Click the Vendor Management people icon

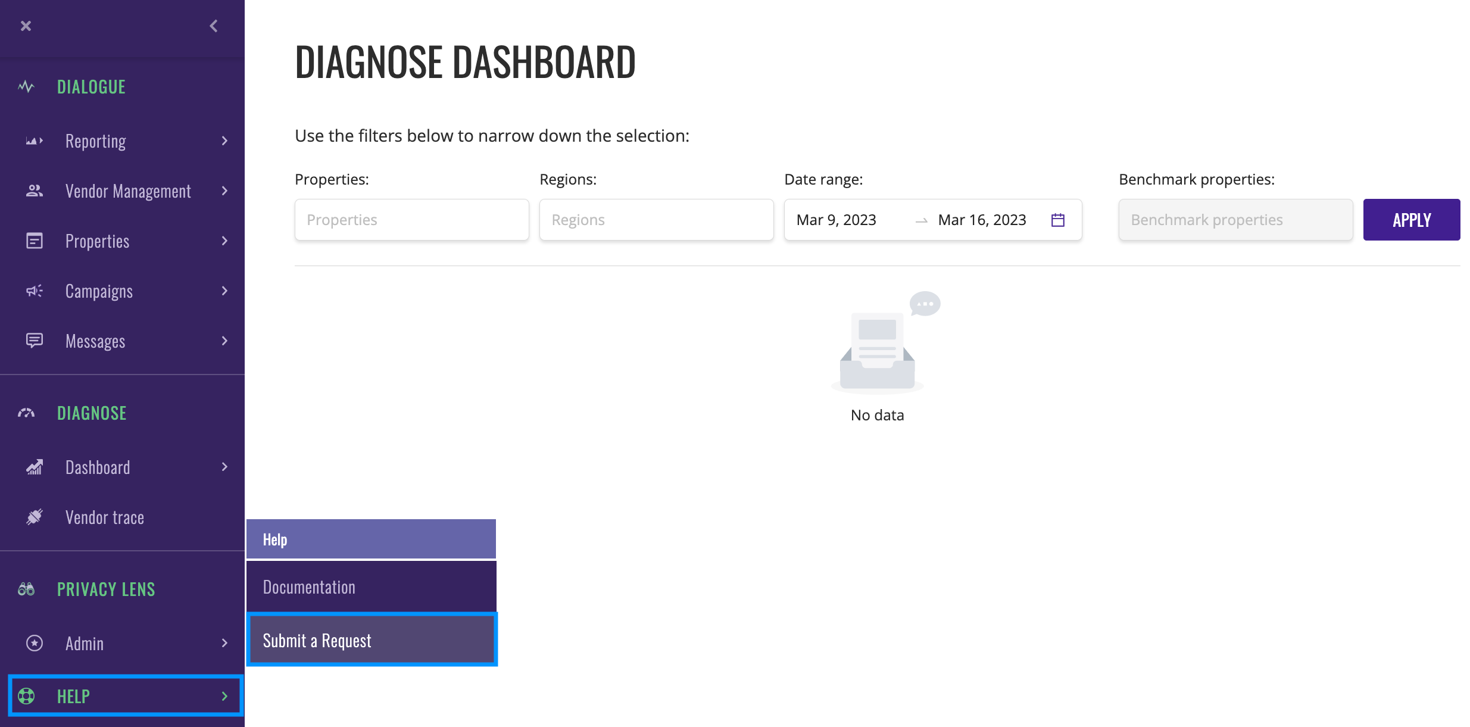(x=35, y=191)
